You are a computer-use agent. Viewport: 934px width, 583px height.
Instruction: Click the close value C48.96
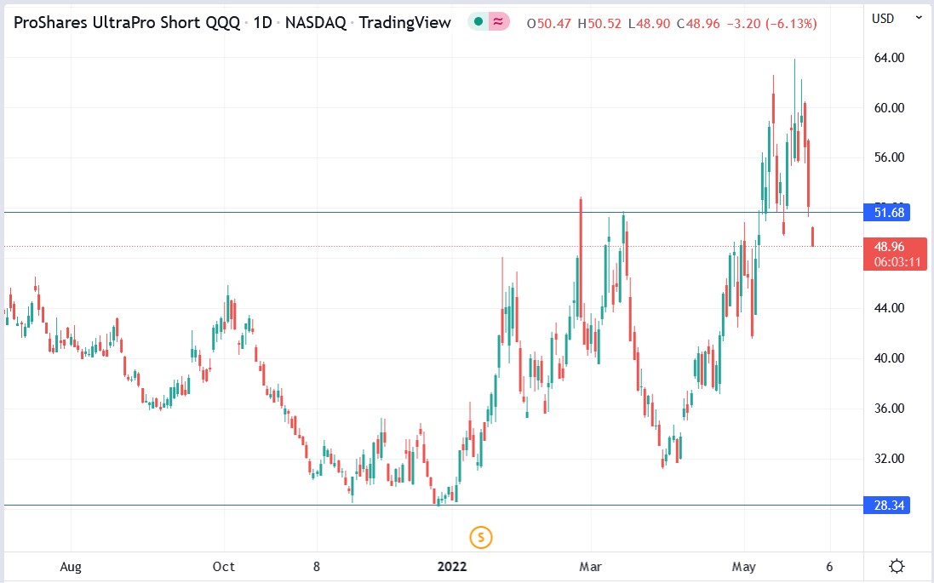click(698, 24)
